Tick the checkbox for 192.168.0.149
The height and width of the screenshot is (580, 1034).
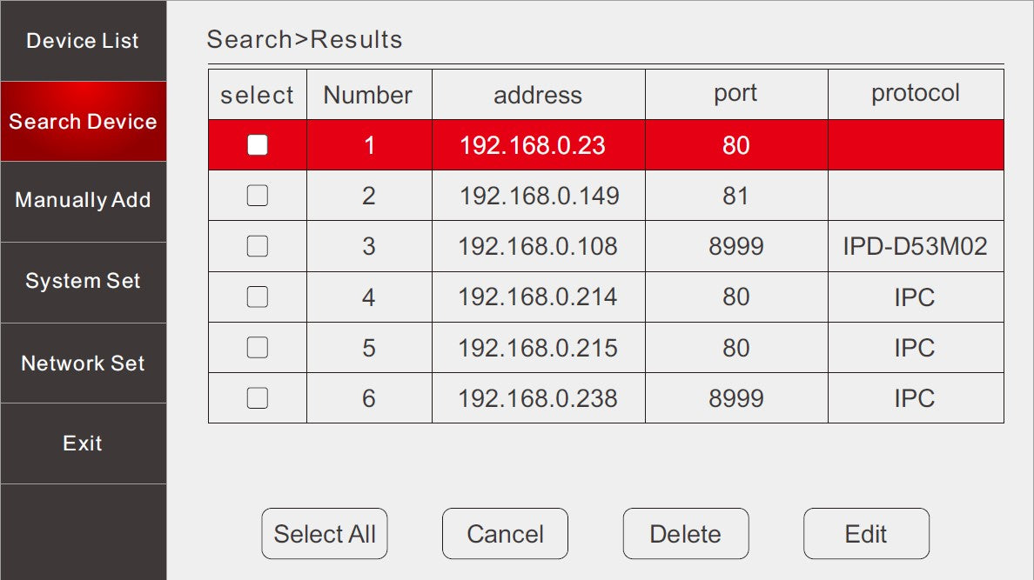258,196
